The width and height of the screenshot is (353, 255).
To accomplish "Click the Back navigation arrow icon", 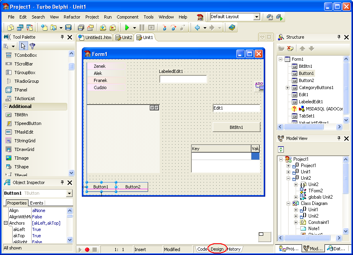I will point(197,28).
